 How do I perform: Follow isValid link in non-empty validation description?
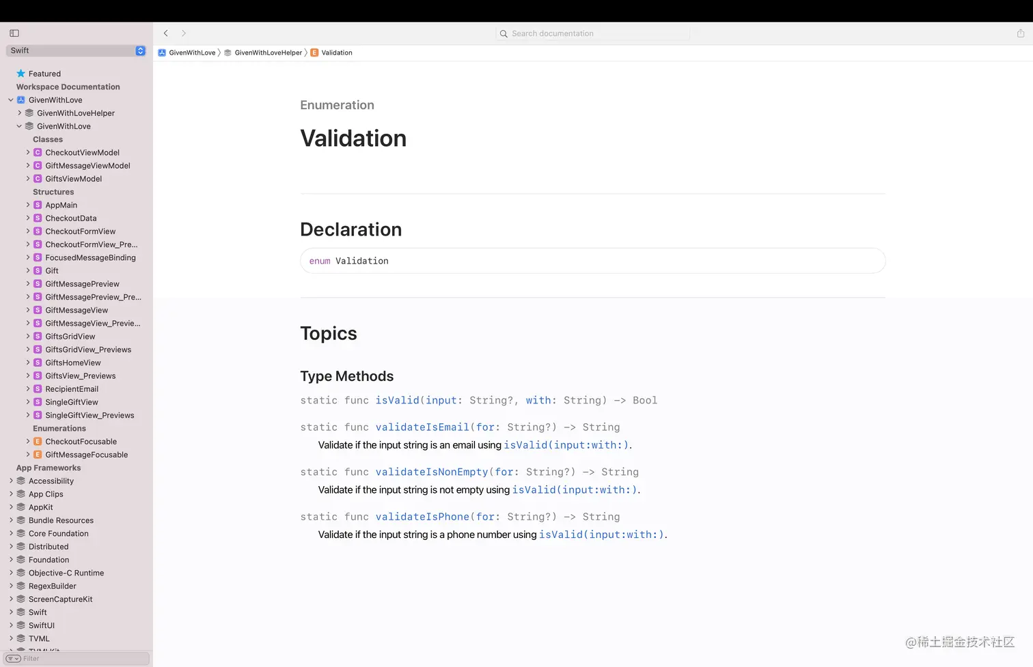[575, 490]
